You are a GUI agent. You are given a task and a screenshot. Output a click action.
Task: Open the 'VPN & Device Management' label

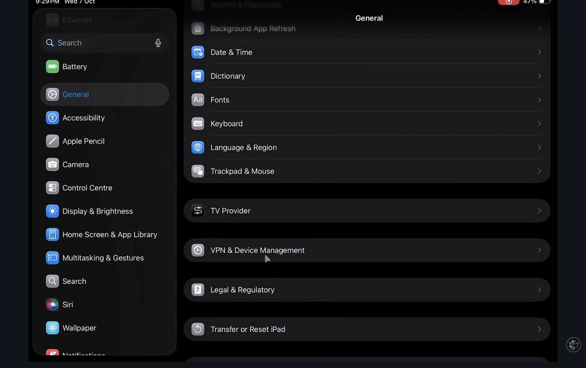[257, 250]
